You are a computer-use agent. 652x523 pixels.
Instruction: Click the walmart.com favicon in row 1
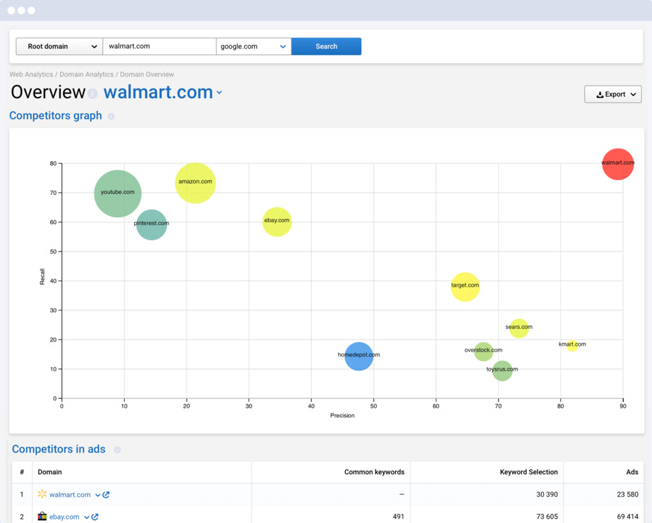[42, 494]
